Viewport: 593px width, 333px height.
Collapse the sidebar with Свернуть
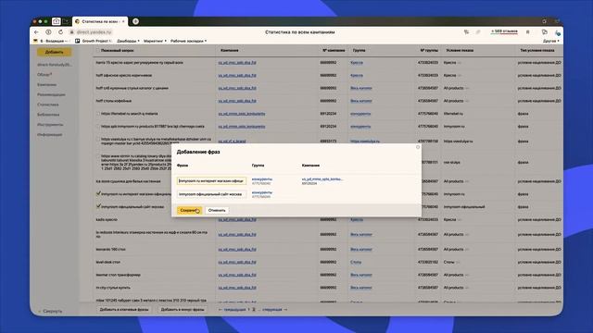(x=50, y=311)
